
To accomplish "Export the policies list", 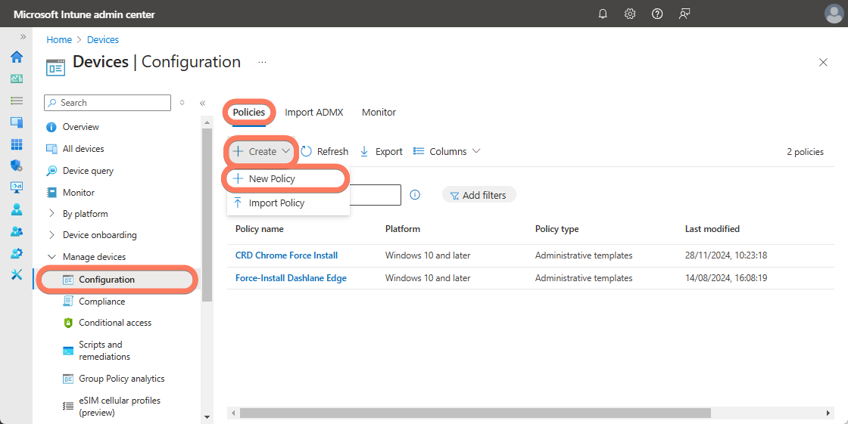I will point(381,151).
